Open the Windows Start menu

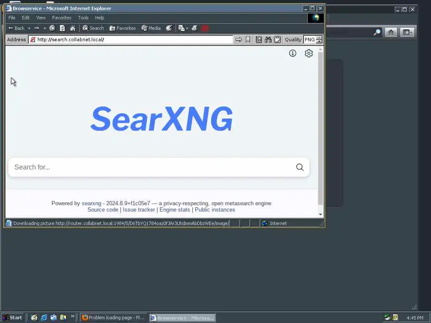point(13,318)
